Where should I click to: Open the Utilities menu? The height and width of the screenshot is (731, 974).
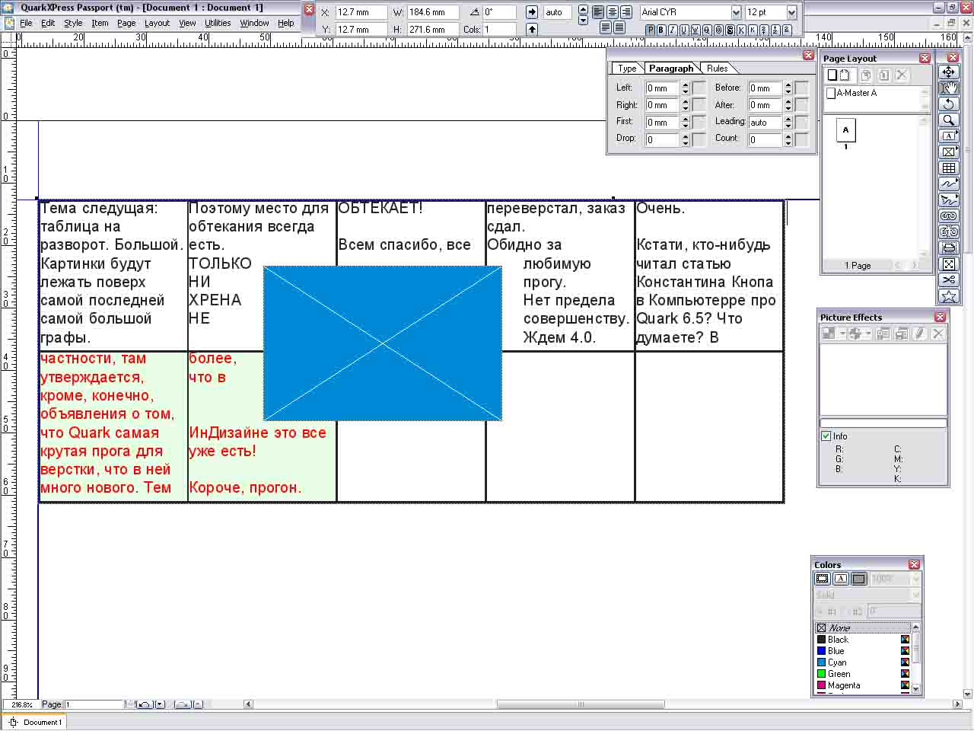[218, 23]
